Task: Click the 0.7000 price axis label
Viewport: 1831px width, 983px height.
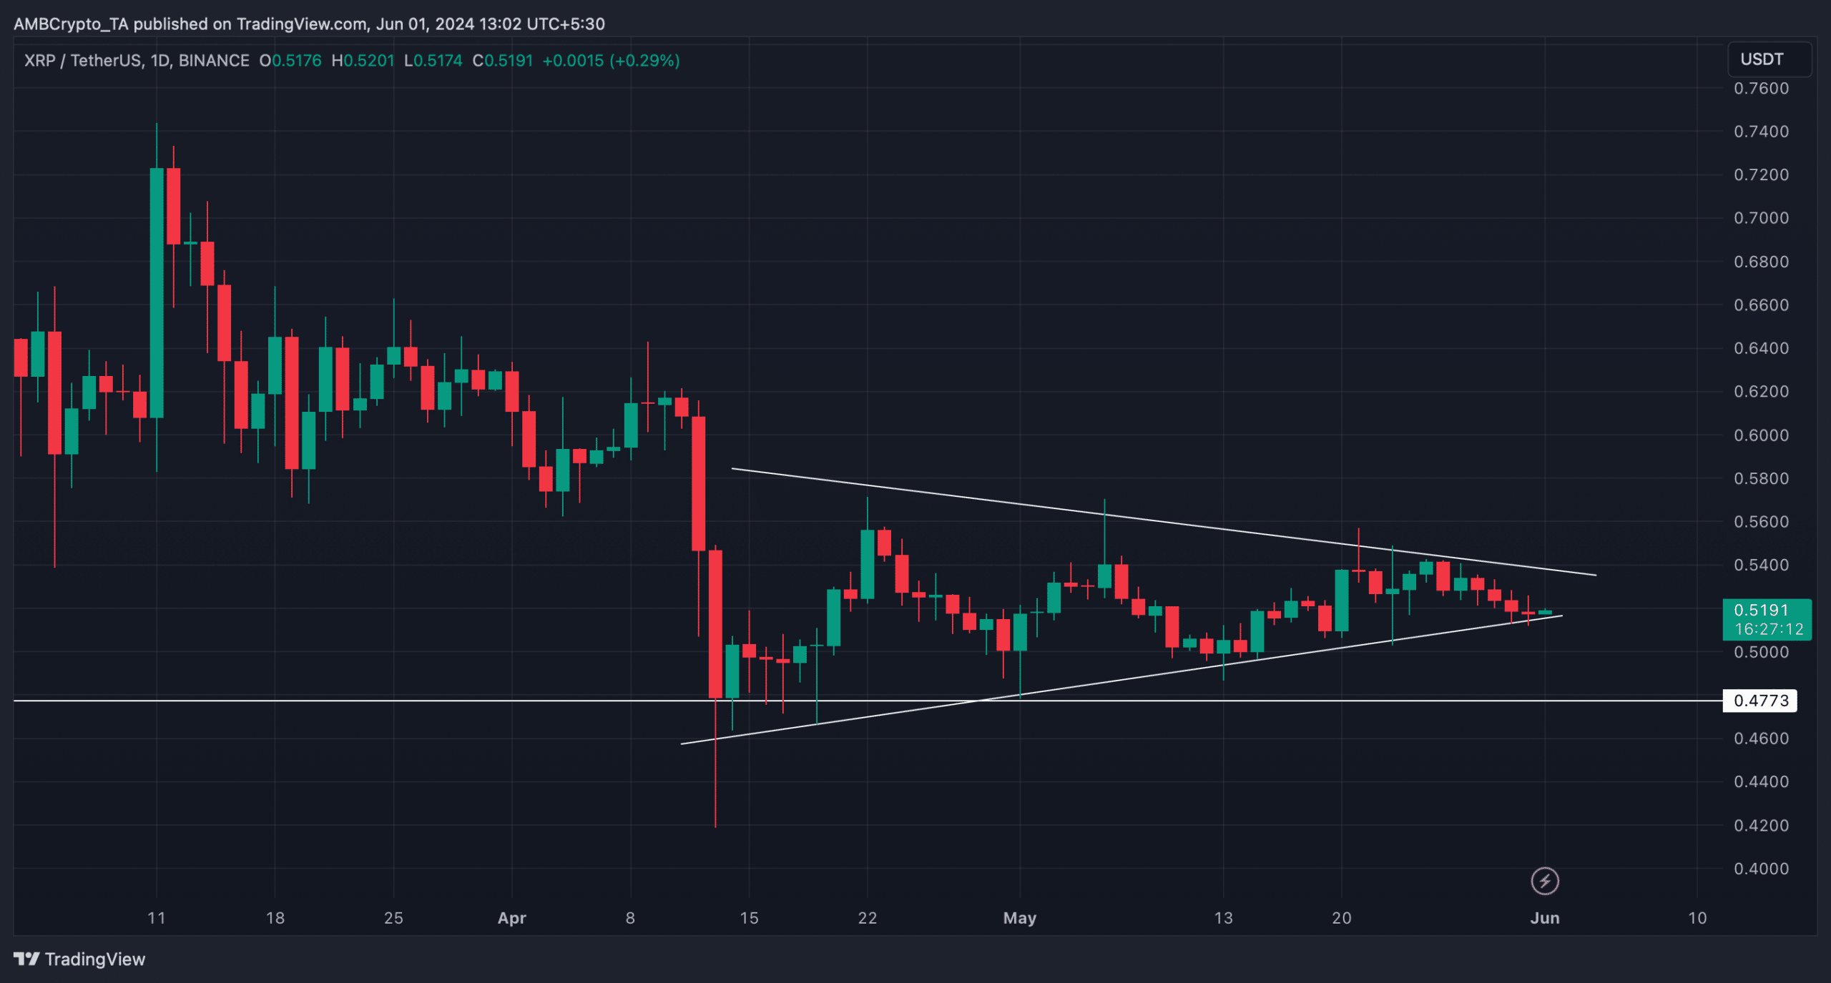Action: click(1761, 218)
